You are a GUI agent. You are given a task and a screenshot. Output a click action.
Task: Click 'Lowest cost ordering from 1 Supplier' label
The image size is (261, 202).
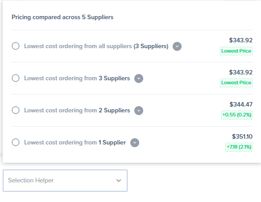75,142
